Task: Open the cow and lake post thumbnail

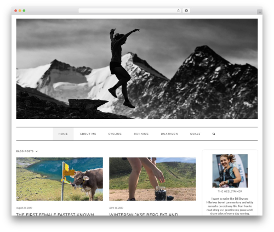Action: (x=60, y=179)
